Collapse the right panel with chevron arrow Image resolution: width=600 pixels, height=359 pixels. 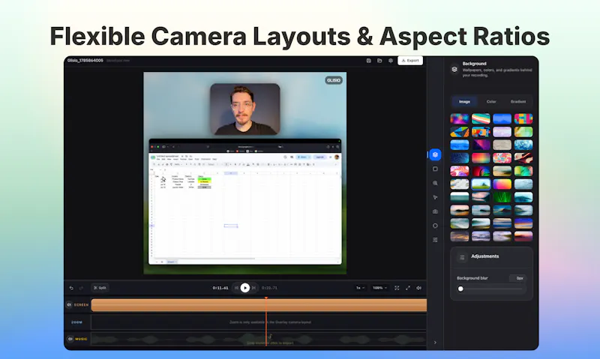click(435, 343)
